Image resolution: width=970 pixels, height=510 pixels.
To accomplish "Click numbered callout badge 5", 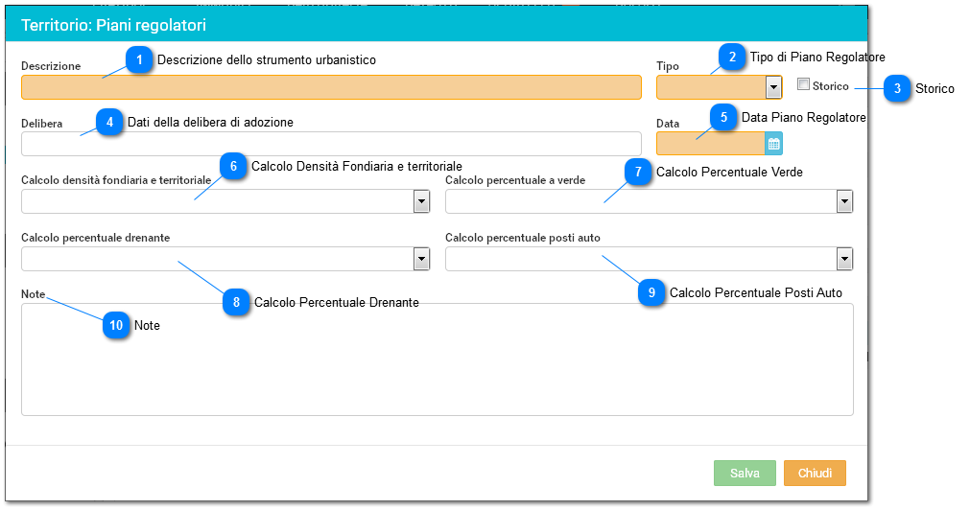I will point(723,117).
